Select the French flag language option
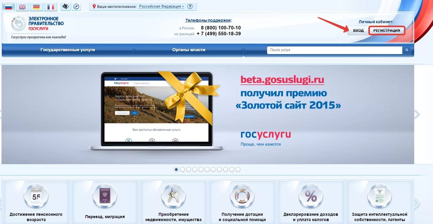This screenshot has width=433, height=224. pyautogui.click(x=51, y=7)
